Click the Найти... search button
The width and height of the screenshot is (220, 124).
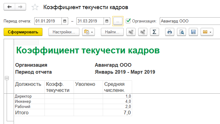click(x=112, y=32)
